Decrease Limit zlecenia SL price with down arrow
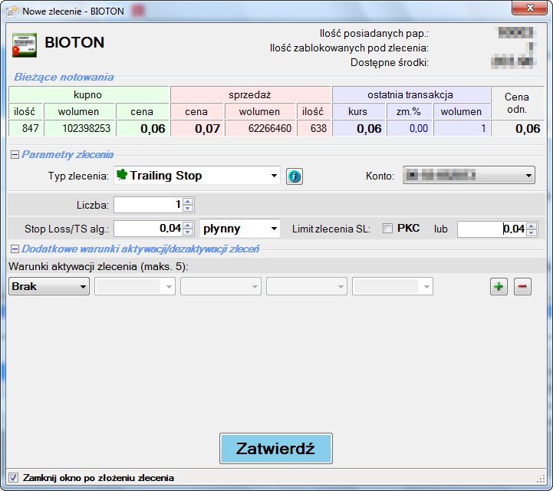This screenshot has width=553, height=491. point(532,232)
